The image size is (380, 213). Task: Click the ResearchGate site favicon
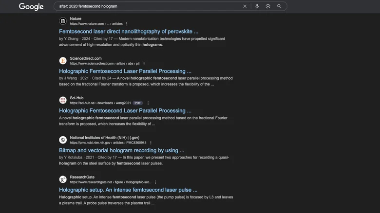click(x=63, y=179)
